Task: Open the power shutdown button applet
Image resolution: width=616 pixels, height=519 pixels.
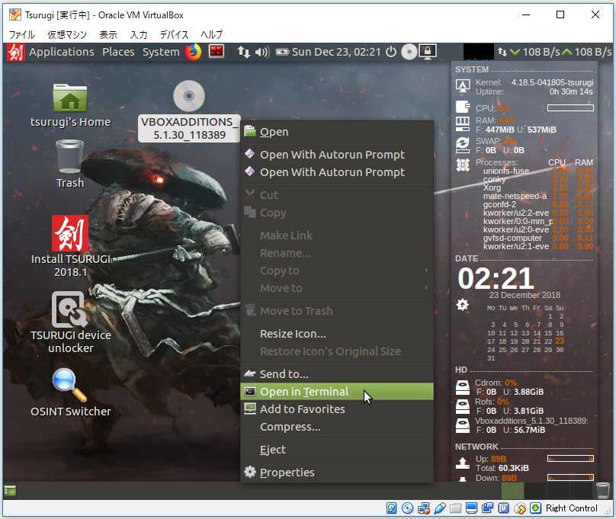Action: [391, 51]
